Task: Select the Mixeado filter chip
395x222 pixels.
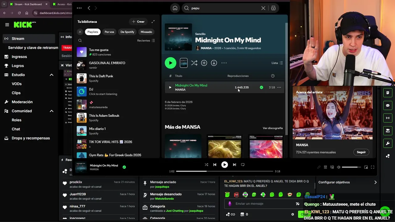Action: pos(146,32)
